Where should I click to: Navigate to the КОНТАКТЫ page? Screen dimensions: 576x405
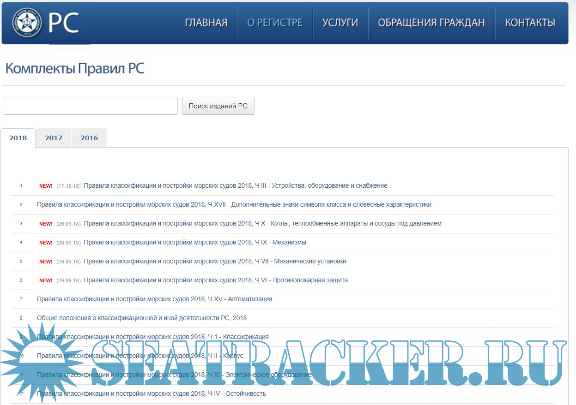click(530, 23)
